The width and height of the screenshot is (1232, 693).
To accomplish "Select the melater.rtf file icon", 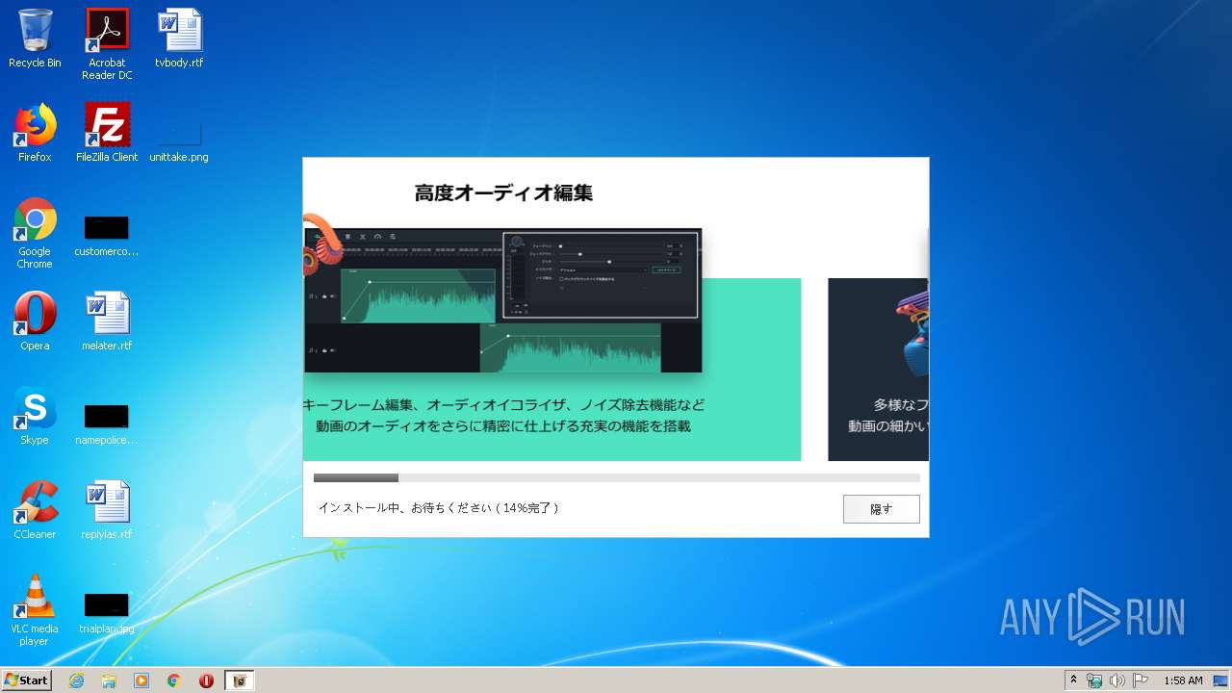I will (x=107, y=321).
